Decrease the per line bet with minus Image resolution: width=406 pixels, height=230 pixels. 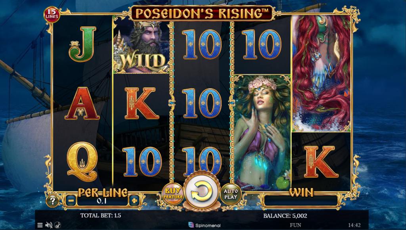pos(71,201)
